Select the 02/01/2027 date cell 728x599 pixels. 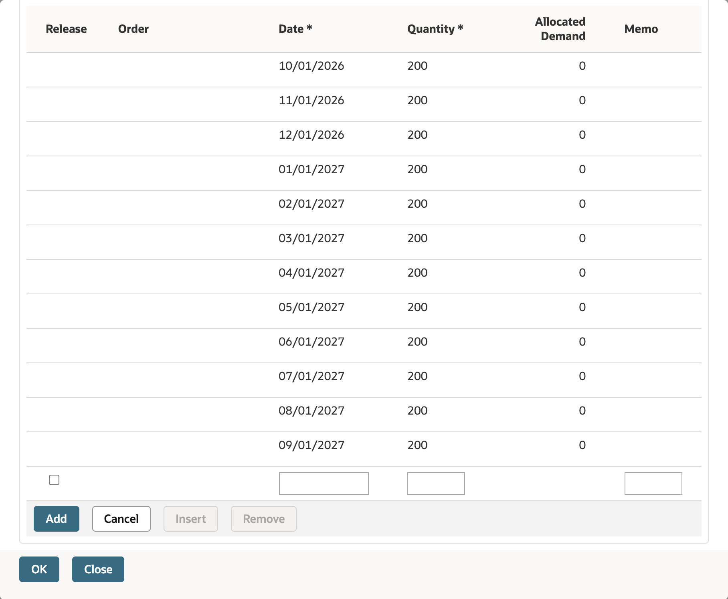tap(311, 204)
